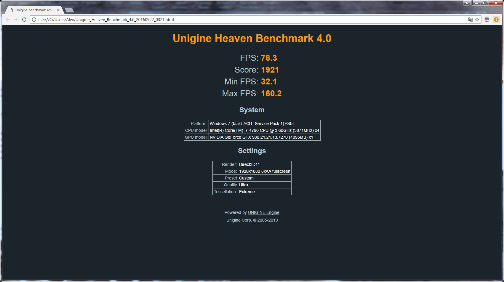The width and height of the screenshot is (504, 282).
Task: Select the Min FPS value 32.1
Action: [269, 81]
